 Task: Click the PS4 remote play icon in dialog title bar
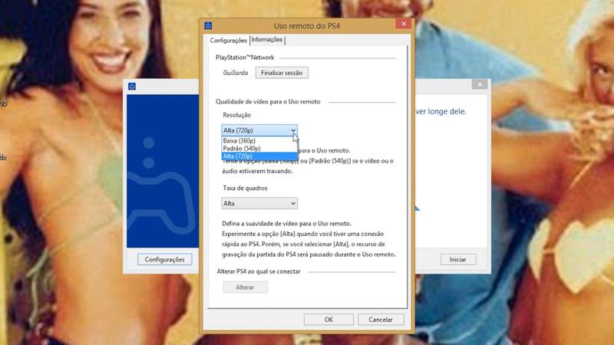[208, 26]
